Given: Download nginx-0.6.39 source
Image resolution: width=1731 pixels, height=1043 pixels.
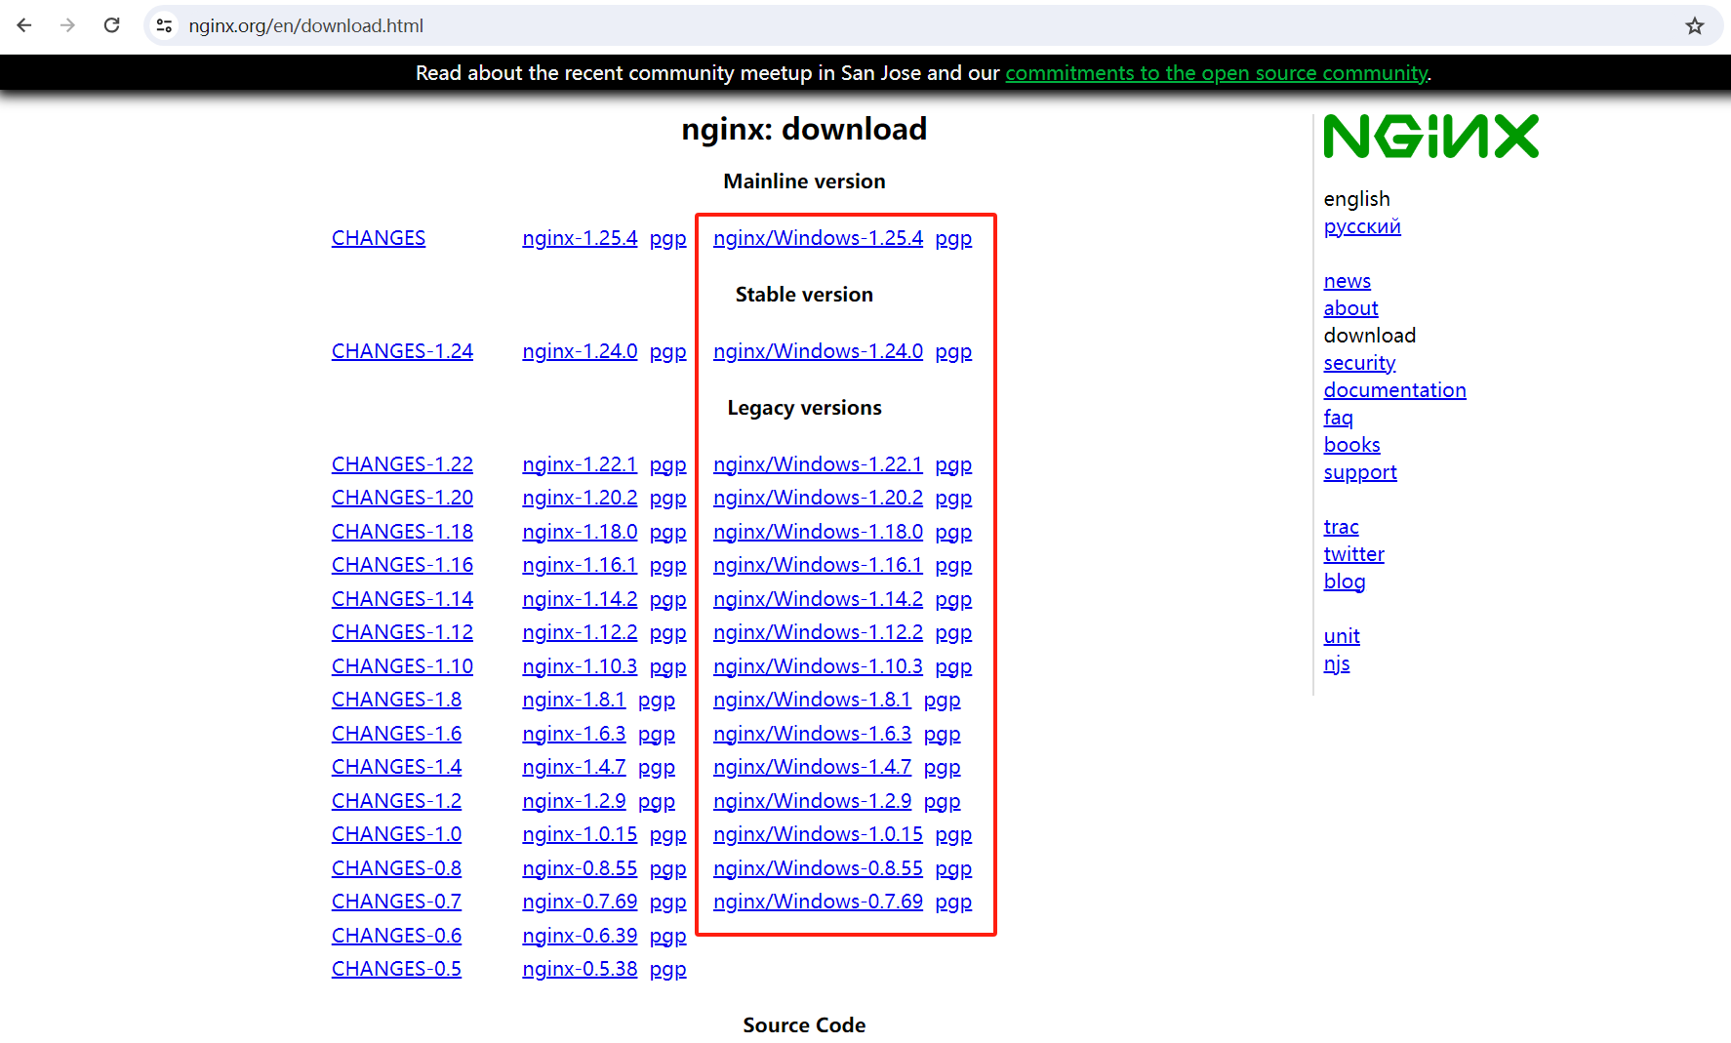Looking at the screenshot, I should (580, 936).
